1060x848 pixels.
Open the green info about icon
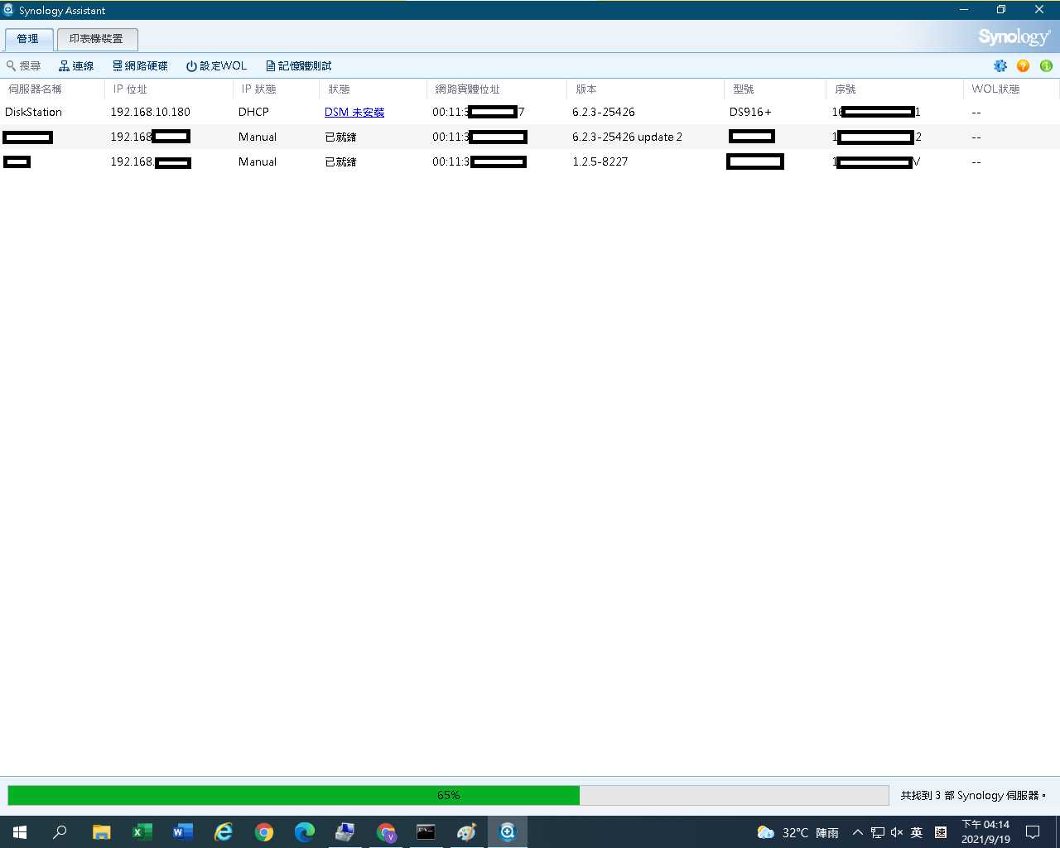[x=1046, y=65]
